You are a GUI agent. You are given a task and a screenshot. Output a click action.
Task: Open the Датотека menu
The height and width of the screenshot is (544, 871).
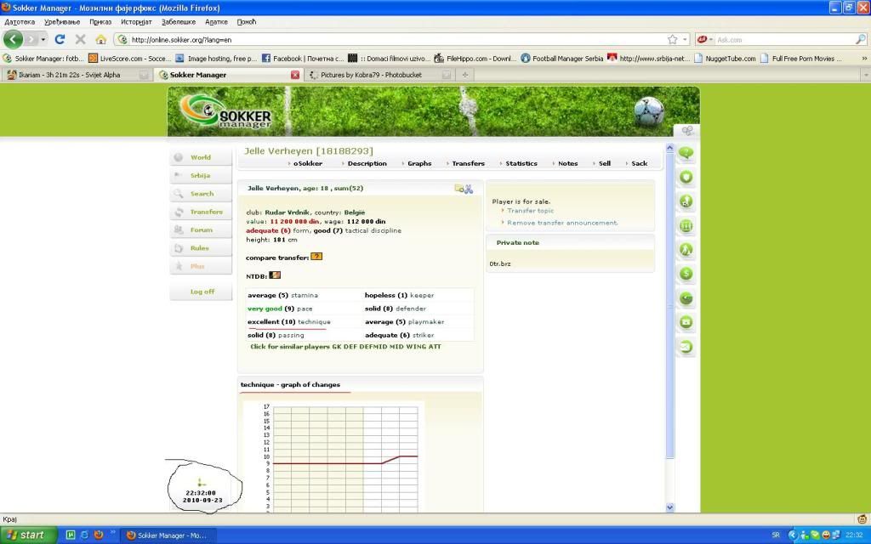click(20, 21)
